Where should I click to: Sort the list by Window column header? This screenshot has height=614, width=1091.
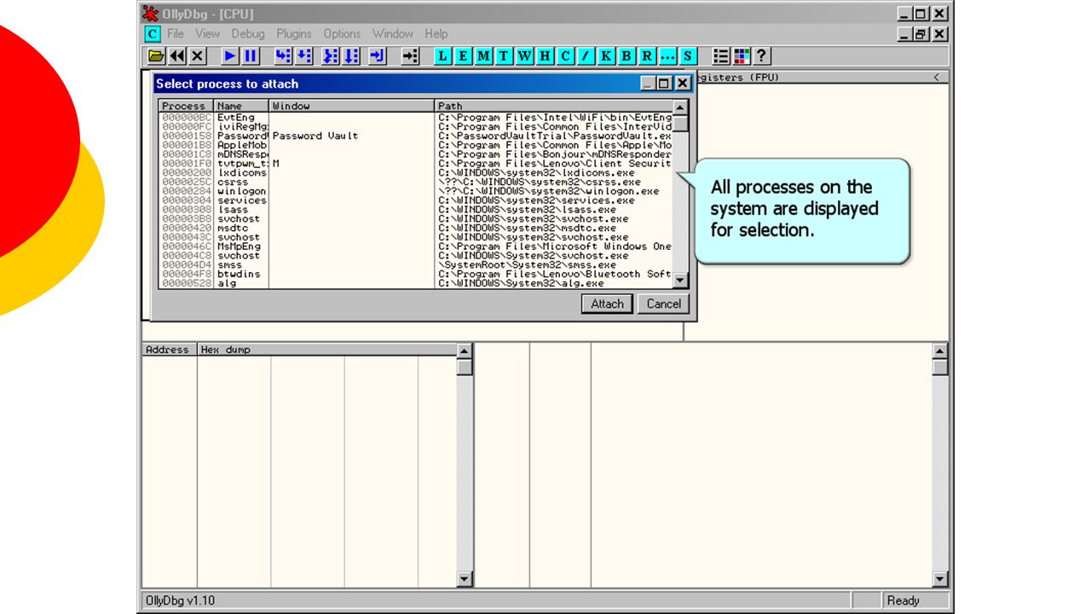(352, 106)
